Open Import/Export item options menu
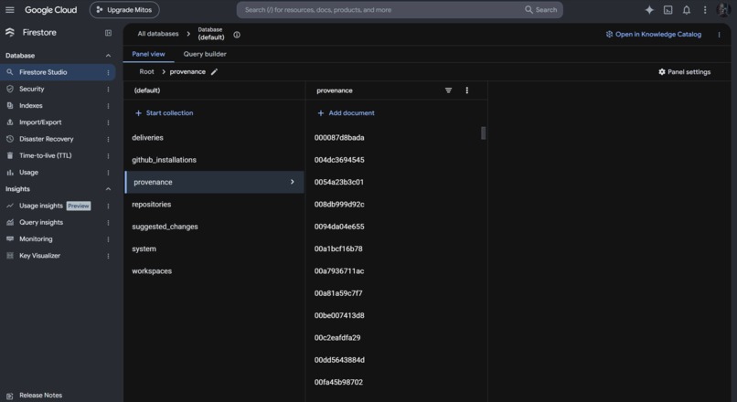This screenshot has width=737, height=402. (x=108, y=122)
